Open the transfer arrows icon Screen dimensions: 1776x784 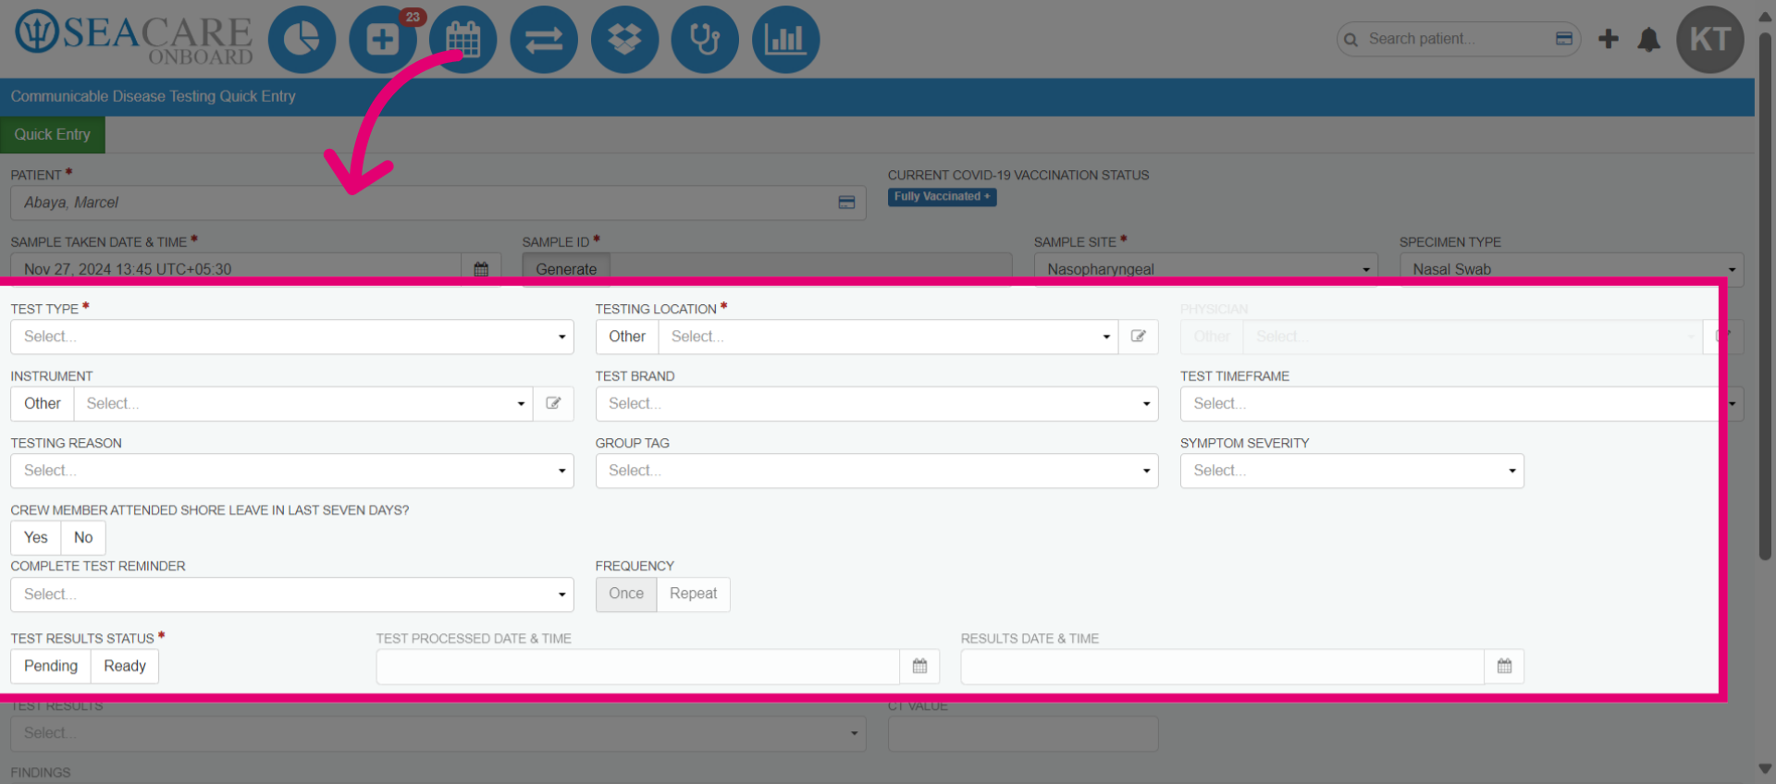(544, 40)
